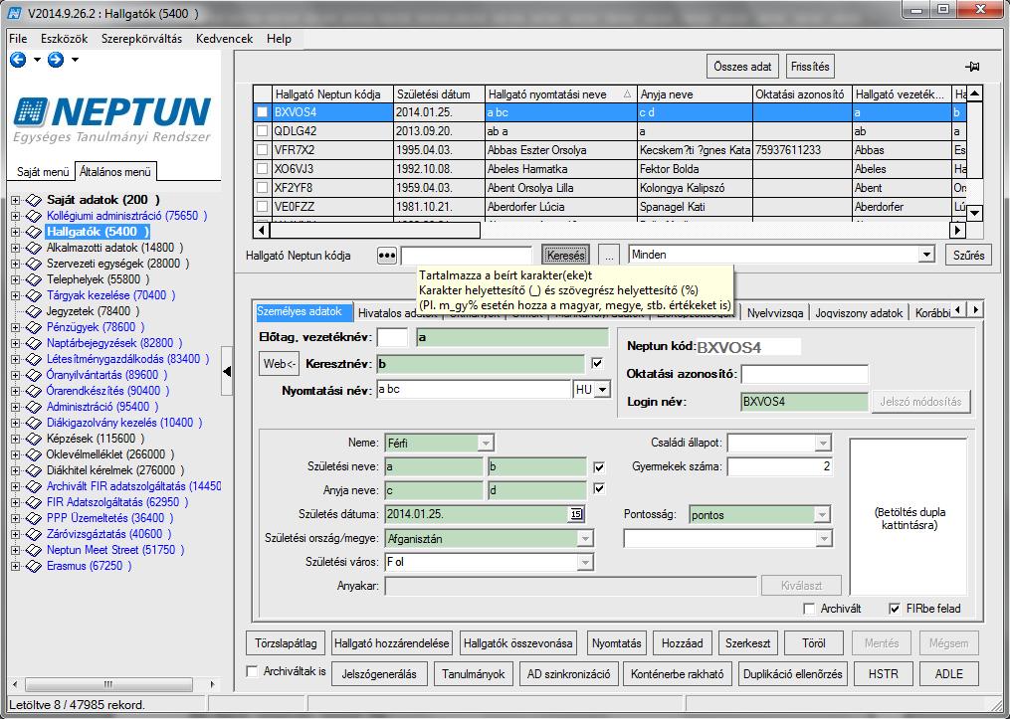1010x719 pixels.
Task: Click the Neptun Meet Street node icon
Action: 34,550
